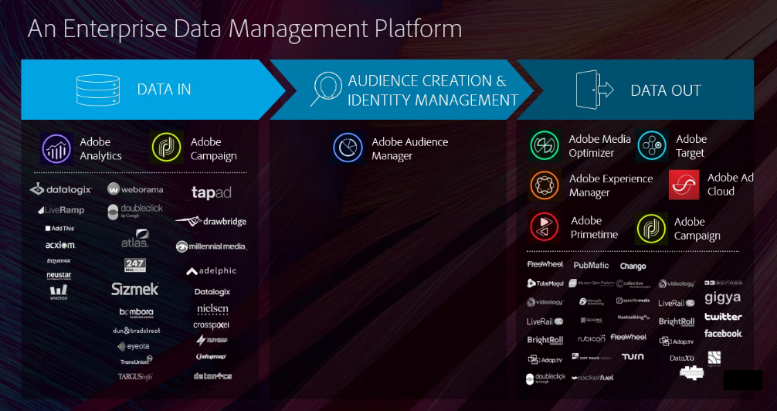Click the weborama logo
777x411 pixels.
coord(135,189)
